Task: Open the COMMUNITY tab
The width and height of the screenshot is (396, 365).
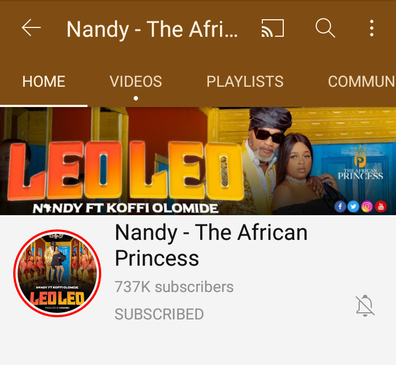Action: coord(362,81)
